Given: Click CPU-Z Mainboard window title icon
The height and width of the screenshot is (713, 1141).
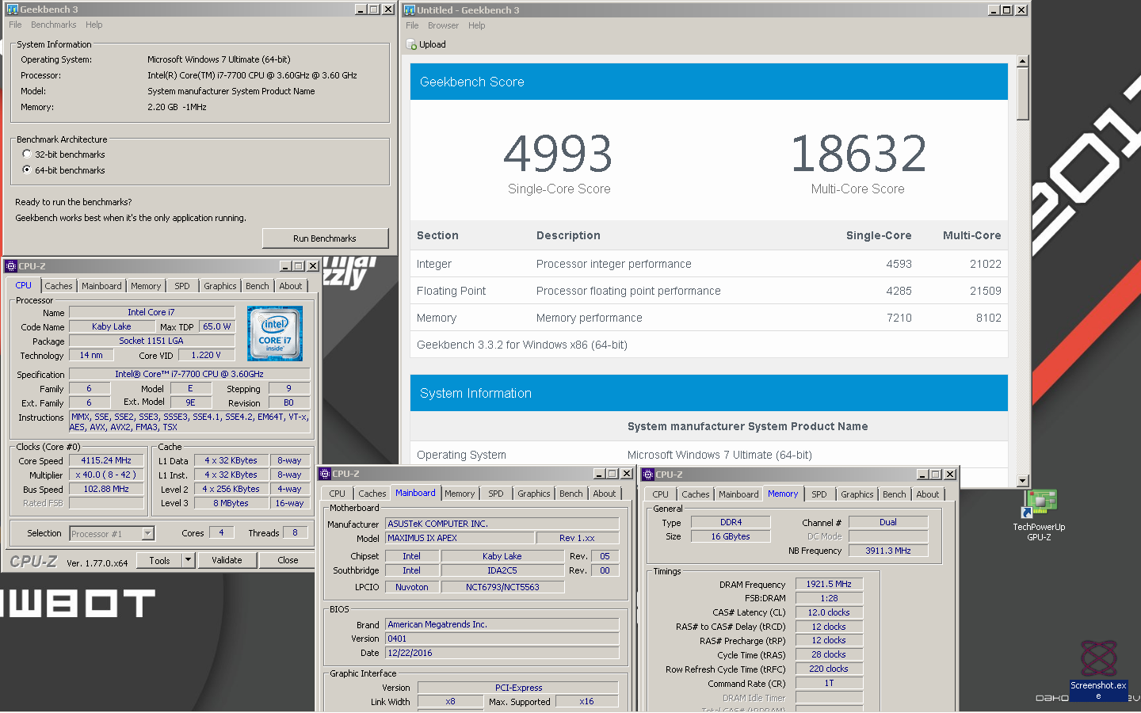Looking at the screenshot, I should pos(325,474).
